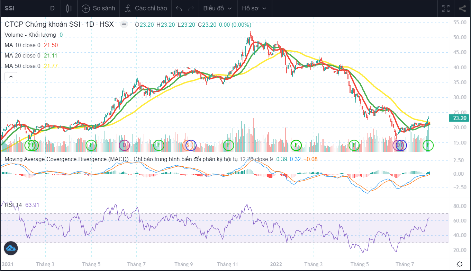Open the D interval selector
This screenshot has height=271, width=471.
(x=52, y=8)
